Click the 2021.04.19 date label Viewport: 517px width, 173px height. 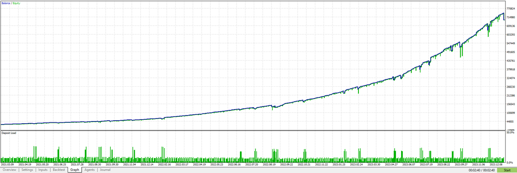(x=25, y=164)
